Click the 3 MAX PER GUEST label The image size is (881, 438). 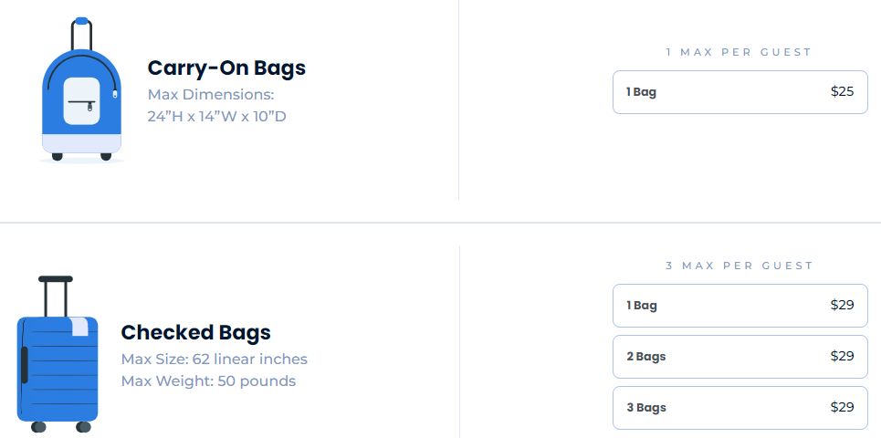(x=739, y=266)
